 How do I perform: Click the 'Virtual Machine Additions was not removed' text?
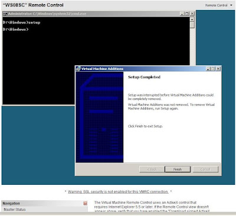(x=171, y=107)
